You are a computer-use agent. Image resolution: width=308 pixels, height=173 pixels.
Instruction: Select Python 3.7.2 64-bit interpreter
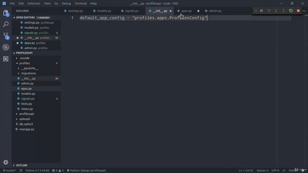coord(38,171)
